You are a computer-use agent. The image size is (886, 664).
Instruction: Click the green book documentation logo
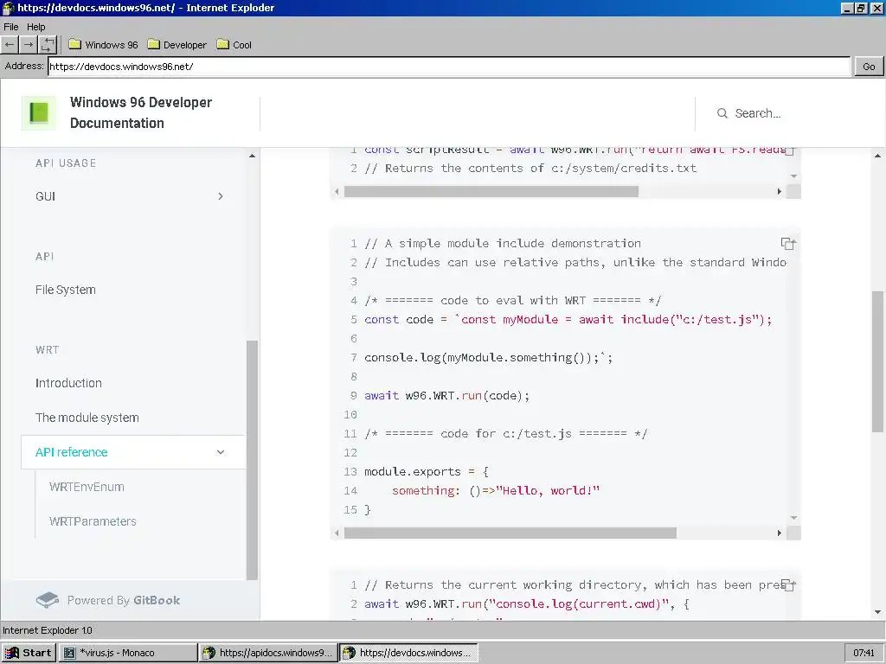[39, 113]
